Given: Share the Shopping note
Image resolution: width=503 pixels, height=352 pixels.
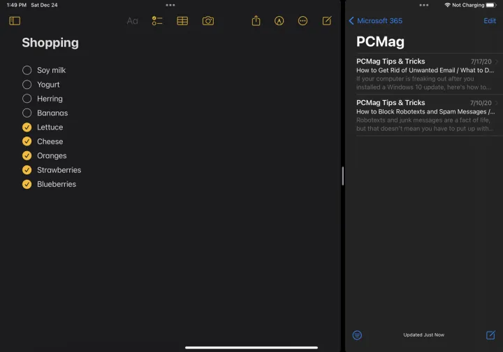Looking at the screenshot, I should [256, 21].
